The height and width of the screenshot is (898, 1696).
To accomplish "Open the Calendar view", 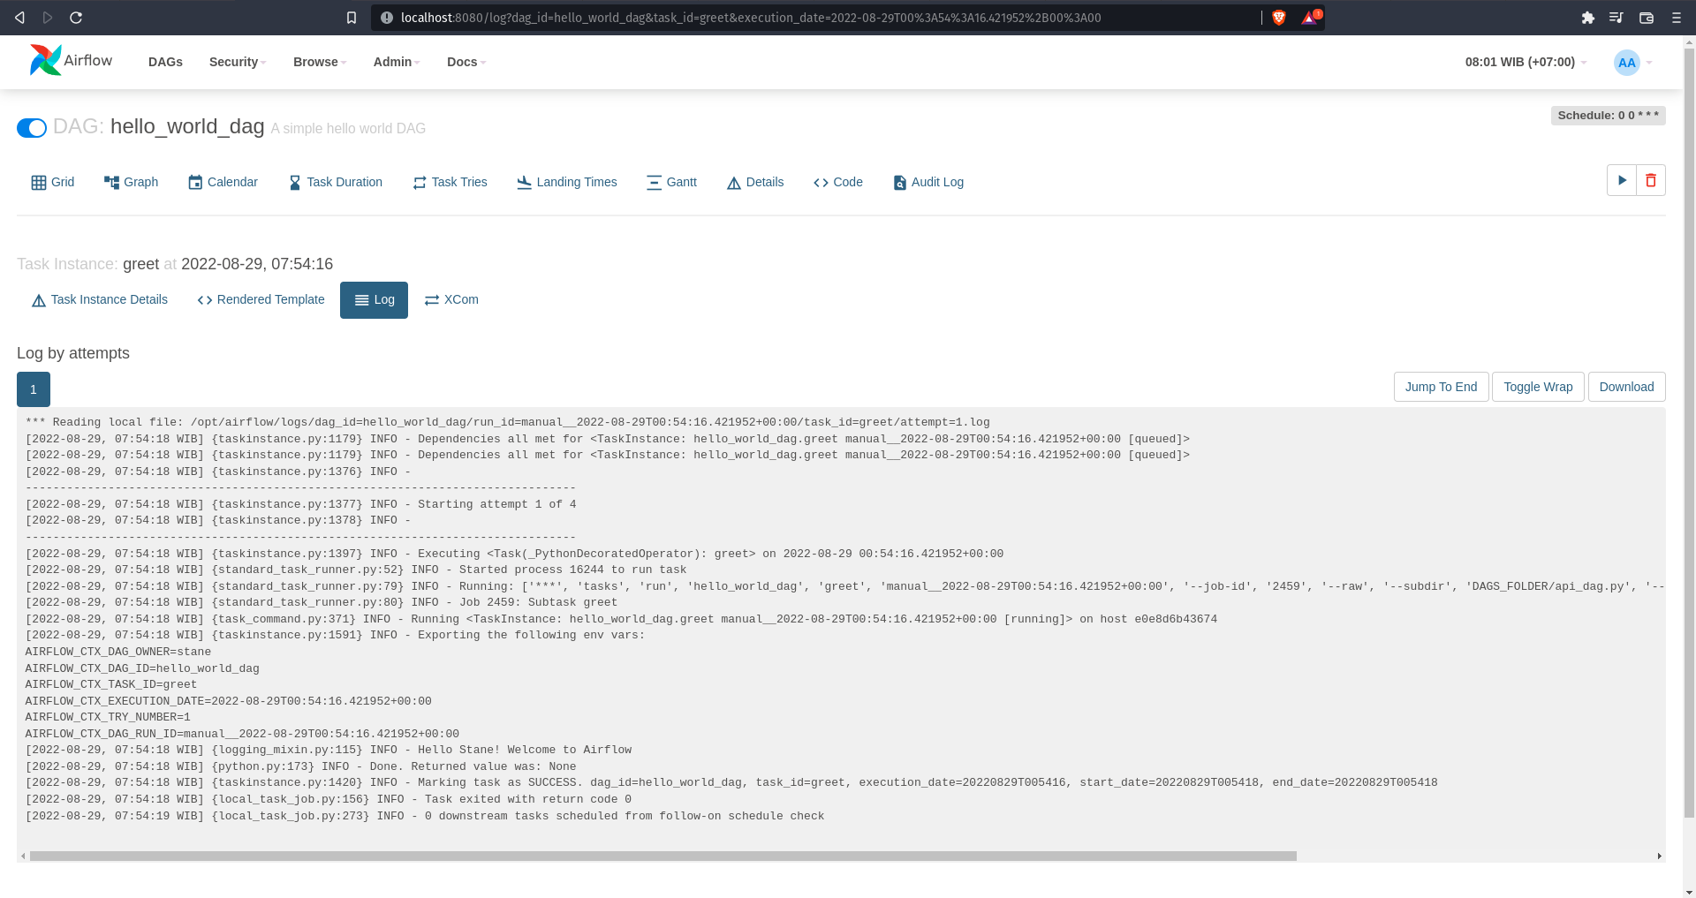I will (223, 182).
